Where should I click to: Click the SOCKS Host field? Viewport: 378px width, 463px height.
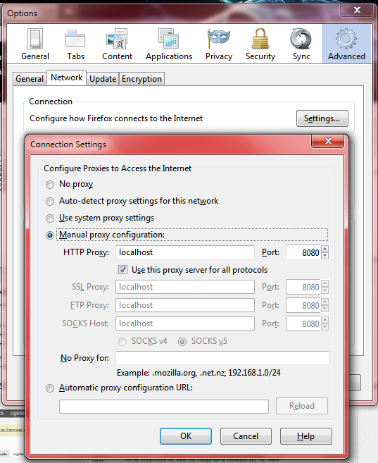click(185, 323)
